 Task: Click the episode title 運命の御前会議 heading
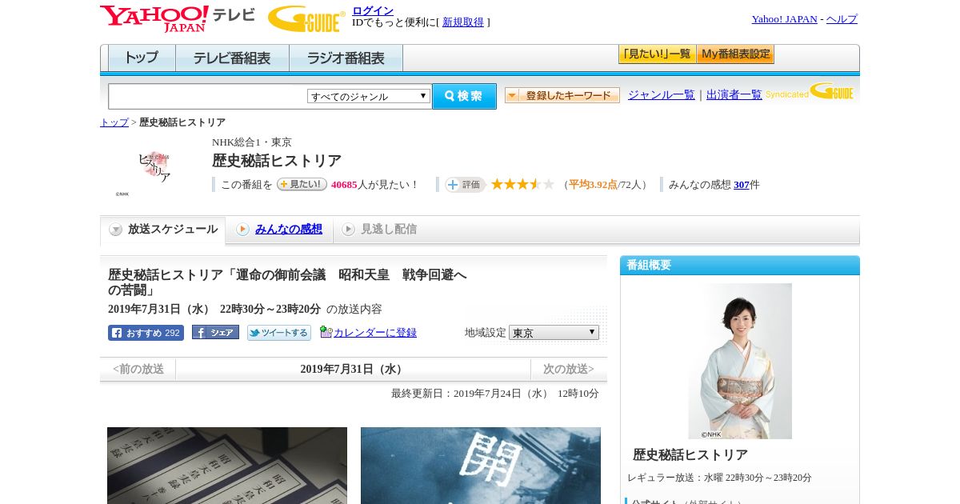pyautogui.click(x=287, y=282)
